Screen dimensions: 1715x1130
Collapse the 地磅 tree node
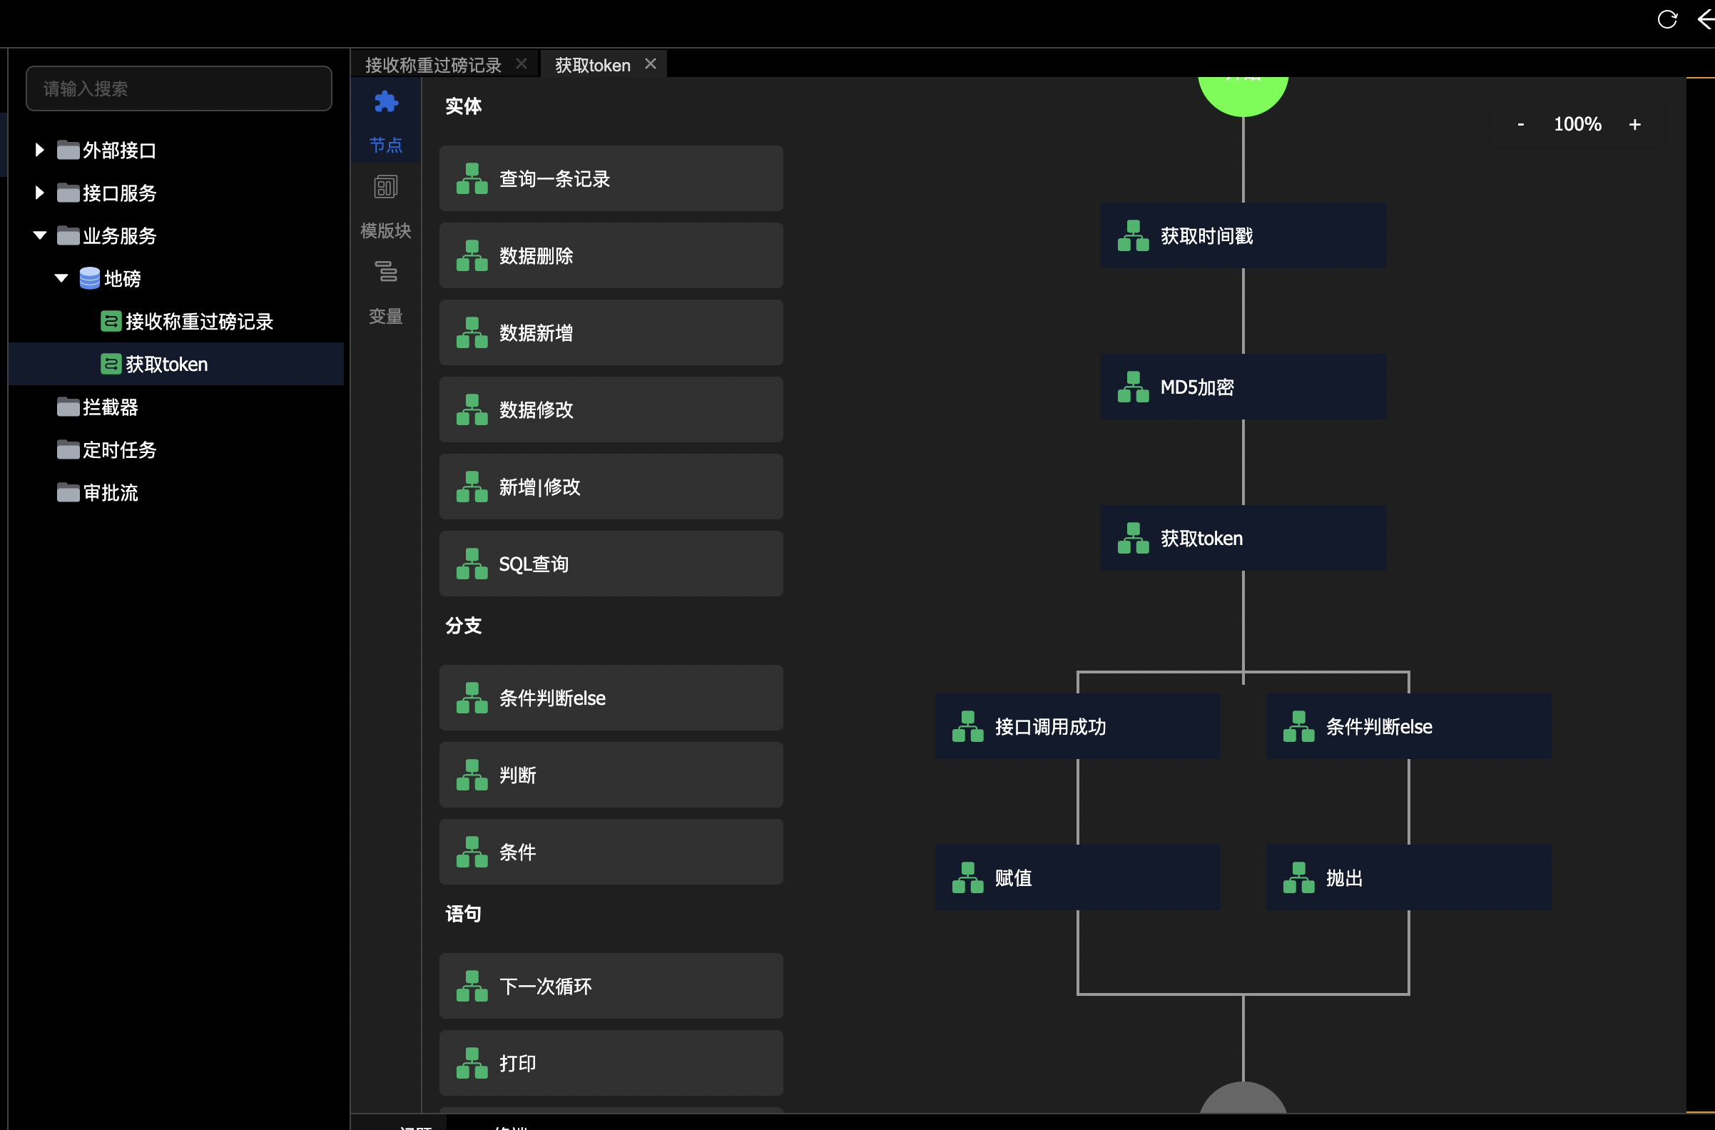pyautogui.click(x=61, y=278)
